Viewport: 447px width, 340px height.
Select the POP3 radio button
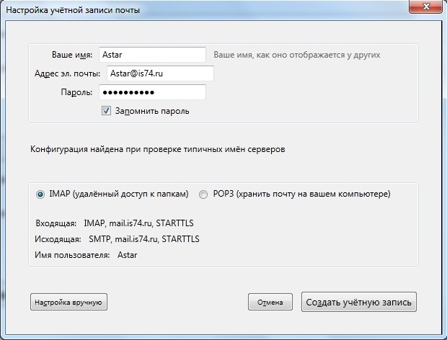click(x=203, y=194)
